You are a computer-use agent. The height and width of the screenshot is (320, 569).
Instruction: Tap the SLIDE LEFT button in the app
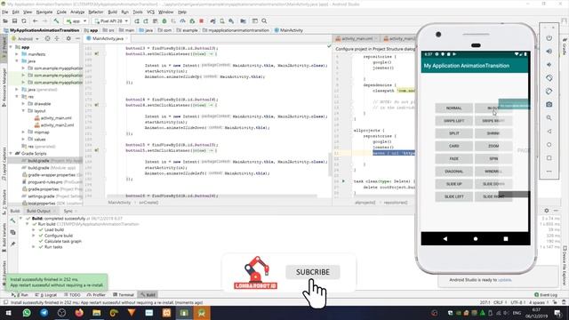(x=454, y=196)
